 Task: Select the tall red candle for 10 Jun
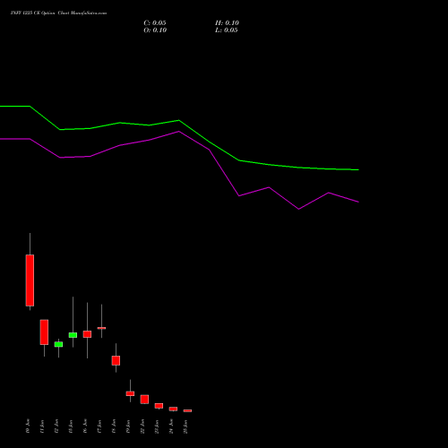coord(30,280)
